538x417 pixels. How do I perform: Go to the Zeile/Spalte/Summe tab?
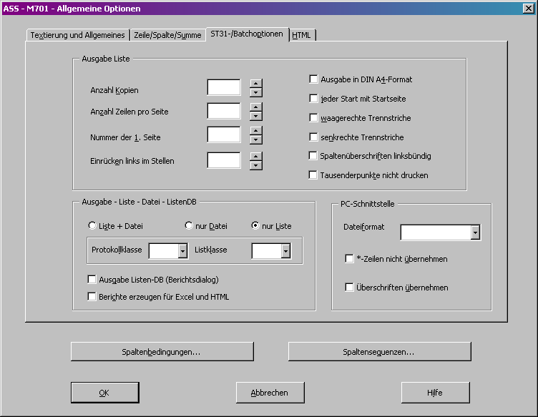(x=167, y=35)
